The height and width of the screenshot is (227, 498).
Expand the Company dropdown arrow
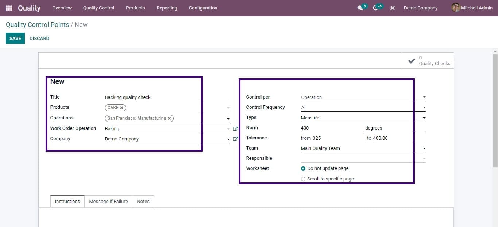(228, 139)
